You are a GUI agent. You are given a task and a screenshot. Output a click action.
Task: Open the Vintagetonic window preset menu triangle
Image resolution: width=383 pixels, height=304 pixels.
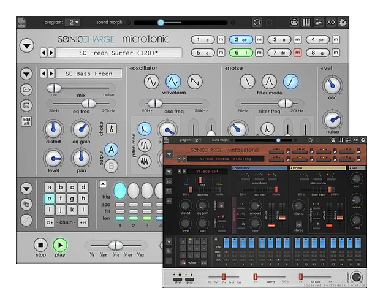(169, 154)
